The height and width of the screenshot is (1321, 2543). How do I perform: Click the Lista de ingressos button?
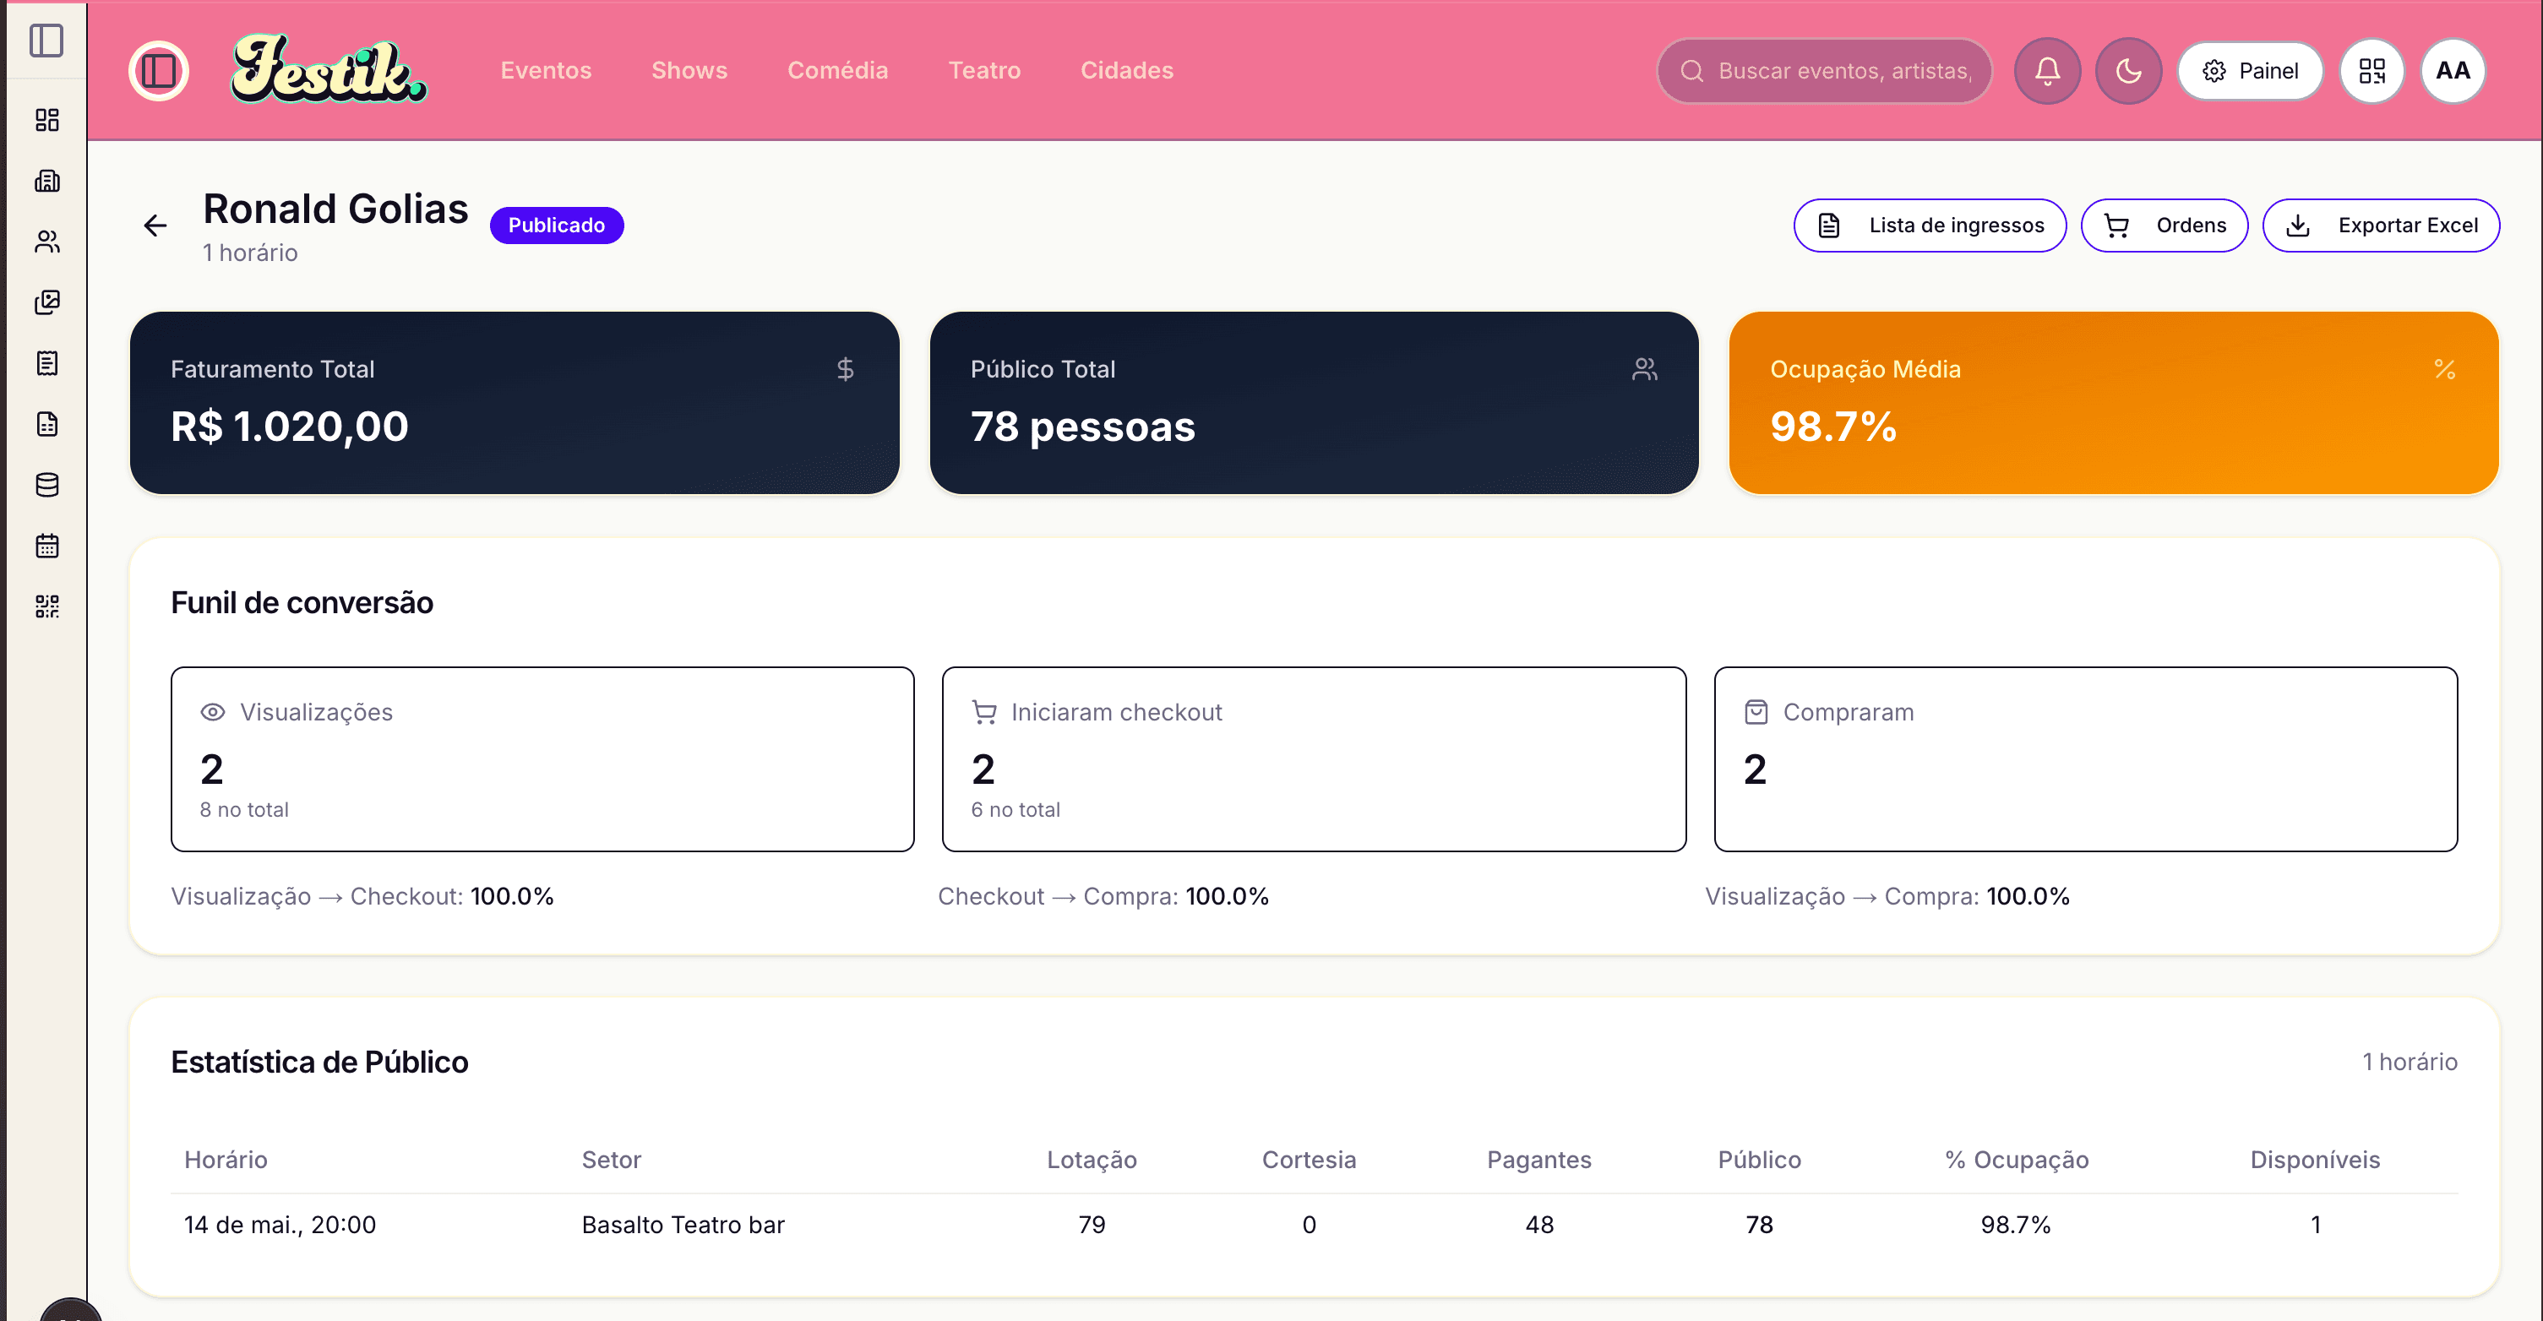(1929, 226)
